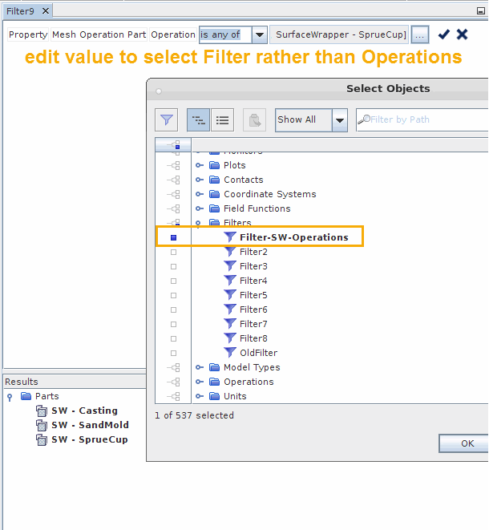The width and height of the screenshot is (489, 530).
Task: Minimize the Filter9 panel
Action: [480, 11]
